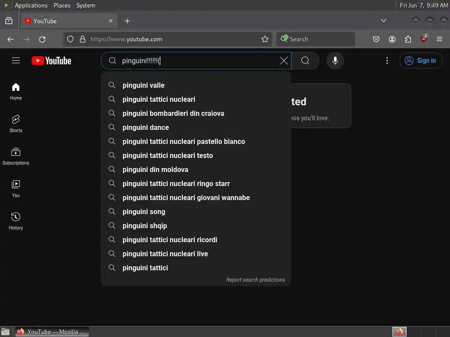Click the clock Fri Jun 7

coord(424,5)
